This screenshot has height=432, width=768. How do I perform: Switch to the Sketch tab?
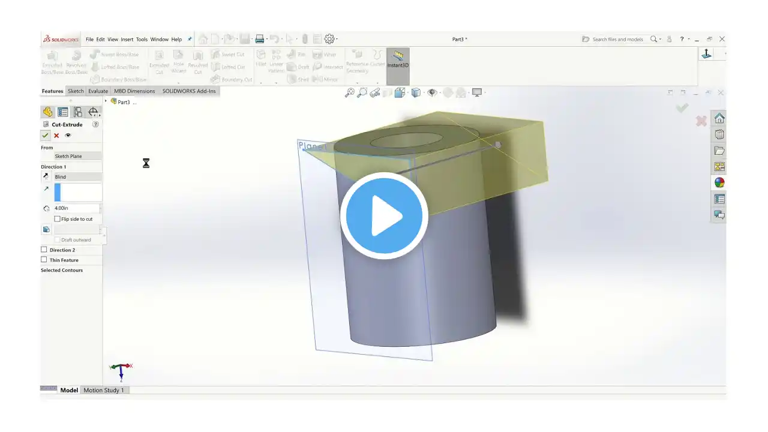pyautogui.click(x=76, y=91)
